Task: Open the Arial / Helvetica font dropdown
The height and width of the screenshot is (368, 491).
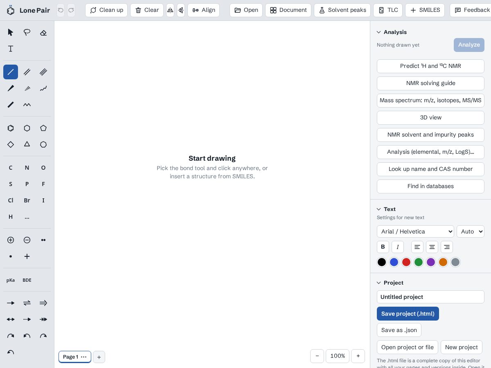Action: coord(415,231)
